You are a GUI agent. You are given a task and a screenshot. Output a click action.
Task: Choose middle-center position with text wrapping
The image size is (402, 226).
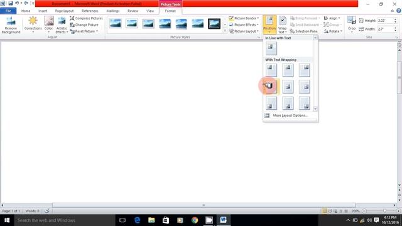pos(288,87)
